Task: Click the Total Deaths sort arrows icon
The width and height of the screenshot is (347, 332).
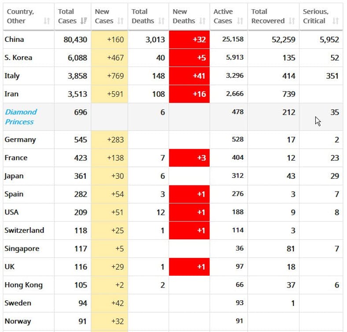Action: click(161, 21)
